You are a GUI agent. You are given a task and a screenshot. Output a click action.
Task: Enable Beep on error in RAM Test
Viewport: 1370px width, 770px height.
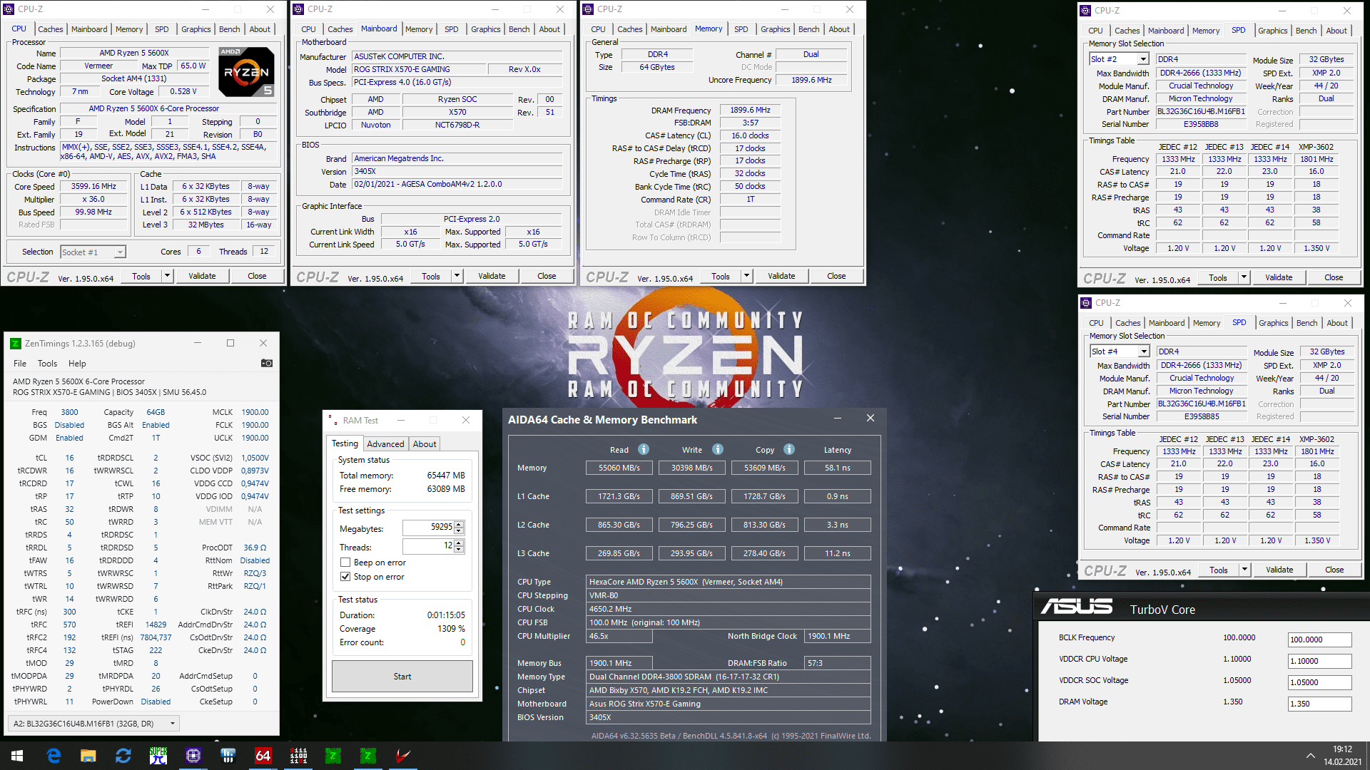345,563
